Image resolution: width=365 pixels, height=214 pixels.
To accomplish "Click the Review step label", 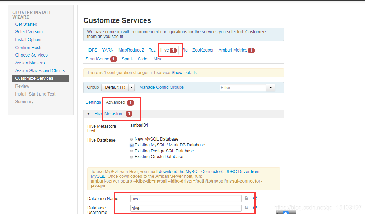I will tap(22, 86).
